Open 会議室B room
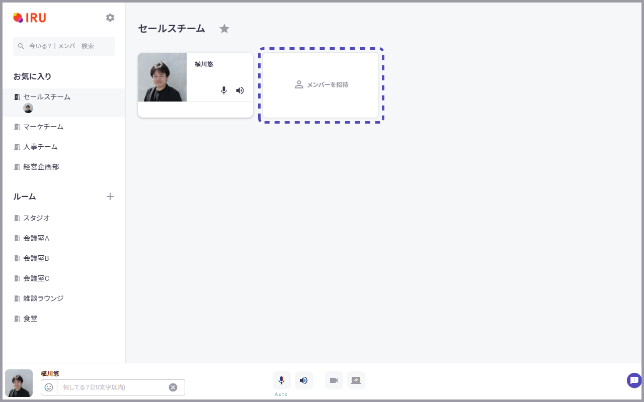644x402 pixels. pyautogui.click(x=64, y=258)
